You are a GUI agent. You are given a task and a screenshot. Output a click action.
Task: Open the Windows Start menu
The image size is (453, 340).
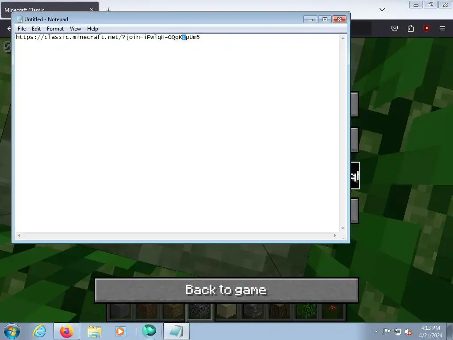pyautogui.click(x=12, y=331)
